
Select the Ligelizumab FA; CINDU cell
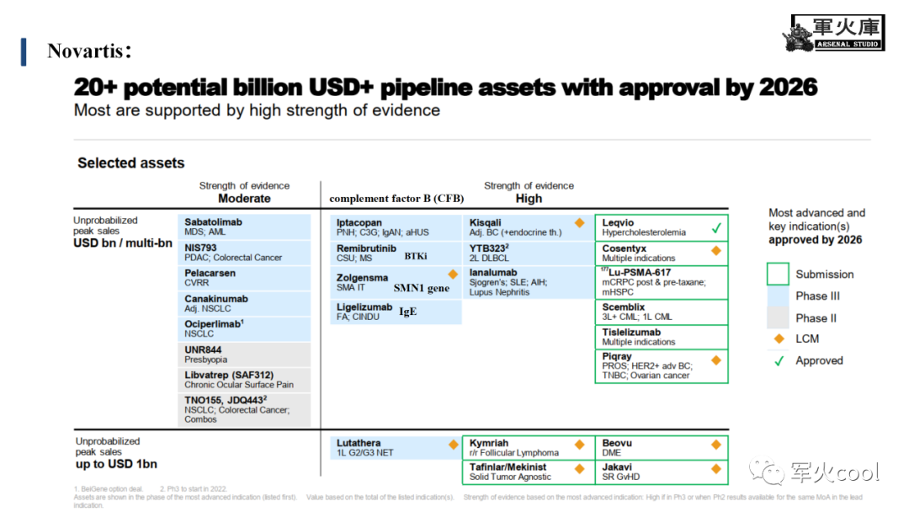(x=396, y=312)
